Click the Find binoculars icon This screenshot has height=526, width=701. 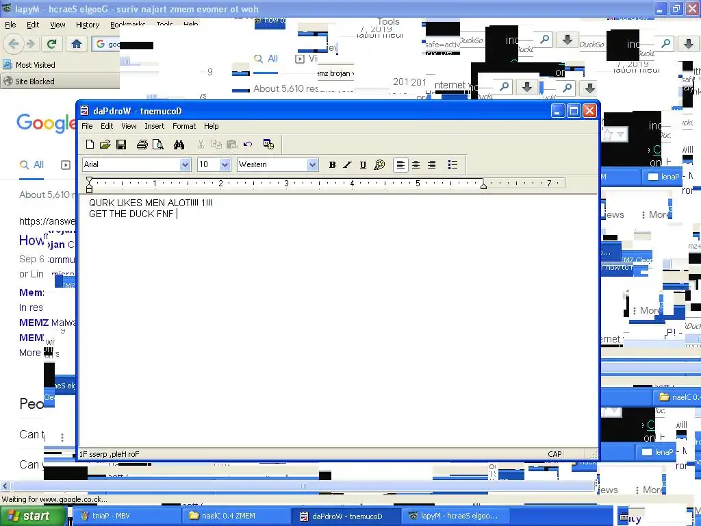point(179,144)
